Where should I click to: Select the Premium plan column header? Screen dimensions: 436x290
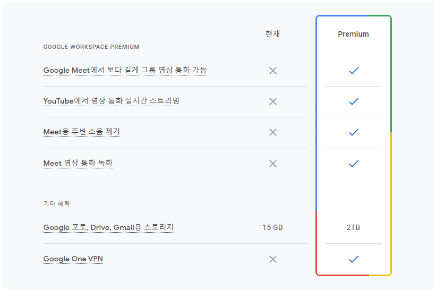tap(353, 34)
